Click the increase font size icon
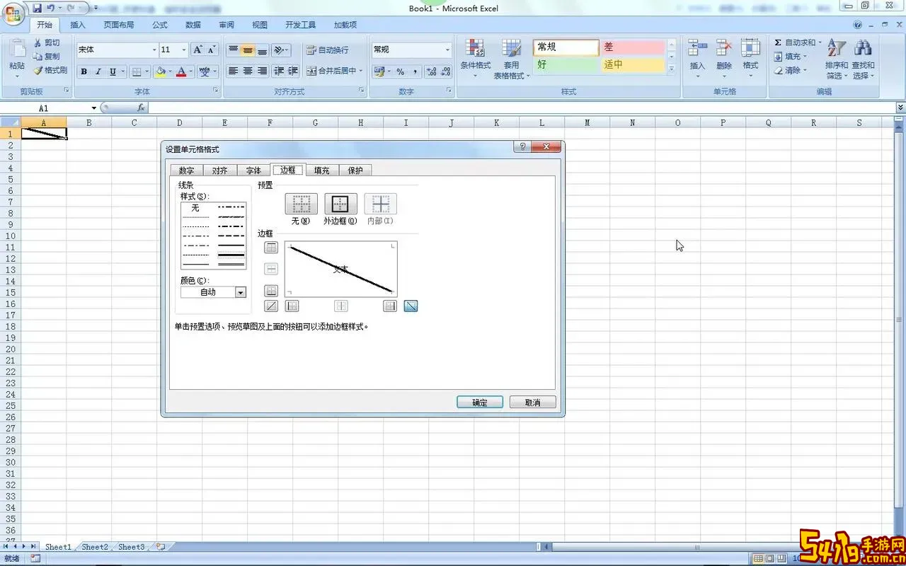 [x=197, y=50]
